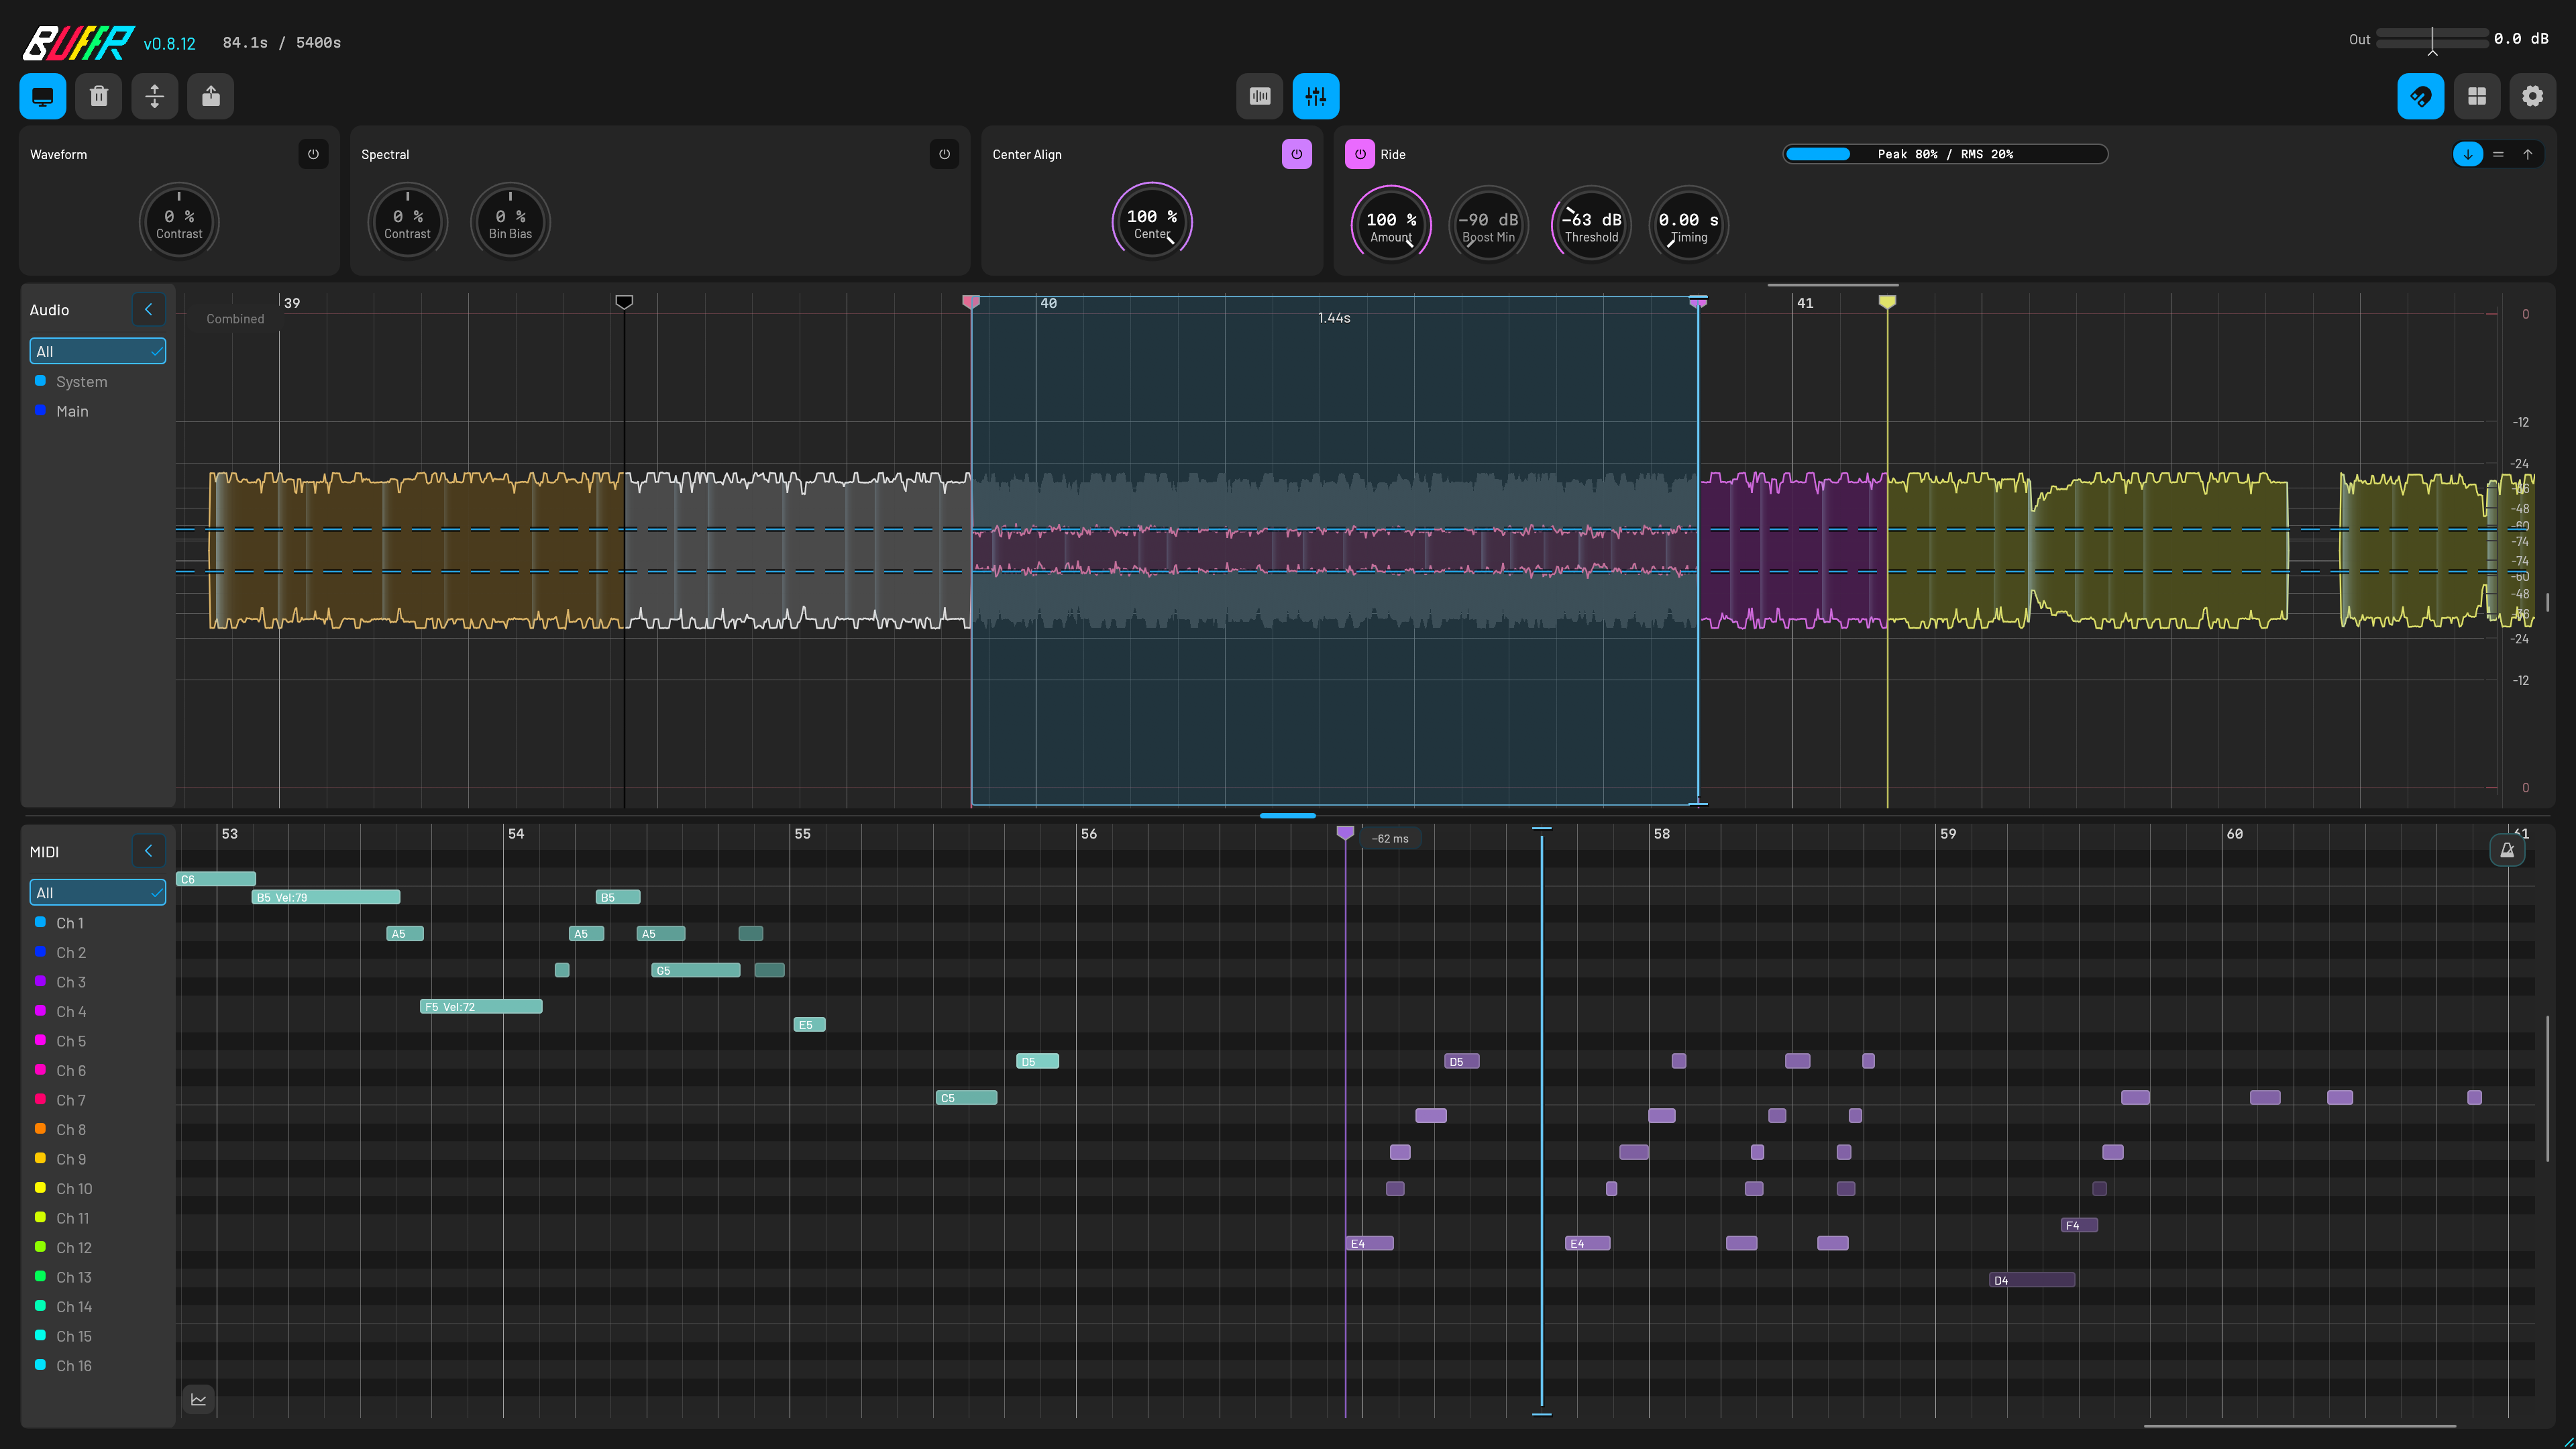Select the C6 MIDI note
Image resolution: width=2576 pixels, height=1449 pixels.
click(216, 879)
